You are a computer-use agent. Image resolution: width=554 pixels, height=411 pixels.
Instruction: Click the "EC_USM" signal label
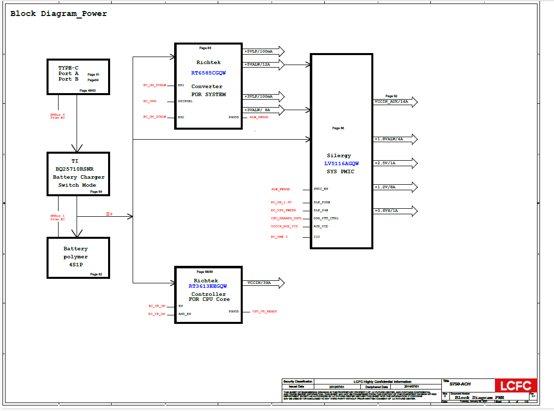[x=150, y=102]
